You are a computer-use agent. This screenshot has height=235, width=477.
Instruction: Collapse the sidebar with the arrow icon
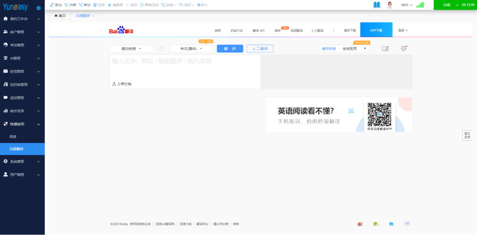click(39, 8)
